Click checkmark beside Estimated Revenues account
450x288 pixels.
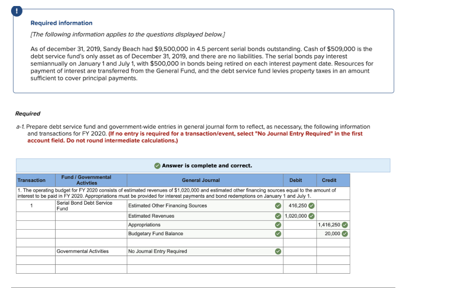(278, 216)
